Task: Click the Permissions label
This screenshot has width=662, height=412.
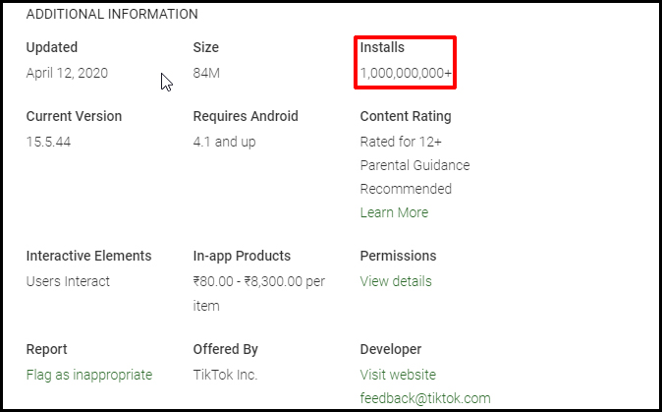Action: click(x=398, y=256)
